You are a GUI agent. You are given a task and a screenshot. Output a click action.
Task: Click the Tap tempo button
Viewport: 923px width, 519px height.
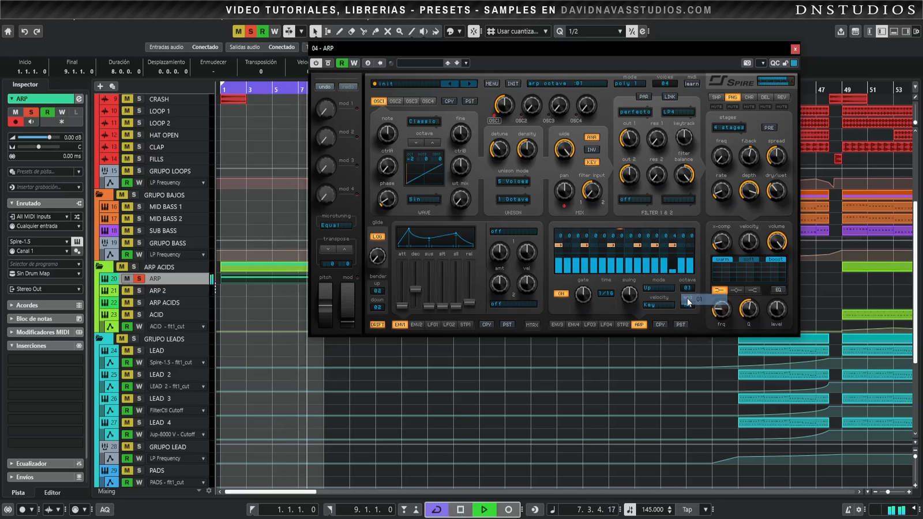tap(687, 509)
